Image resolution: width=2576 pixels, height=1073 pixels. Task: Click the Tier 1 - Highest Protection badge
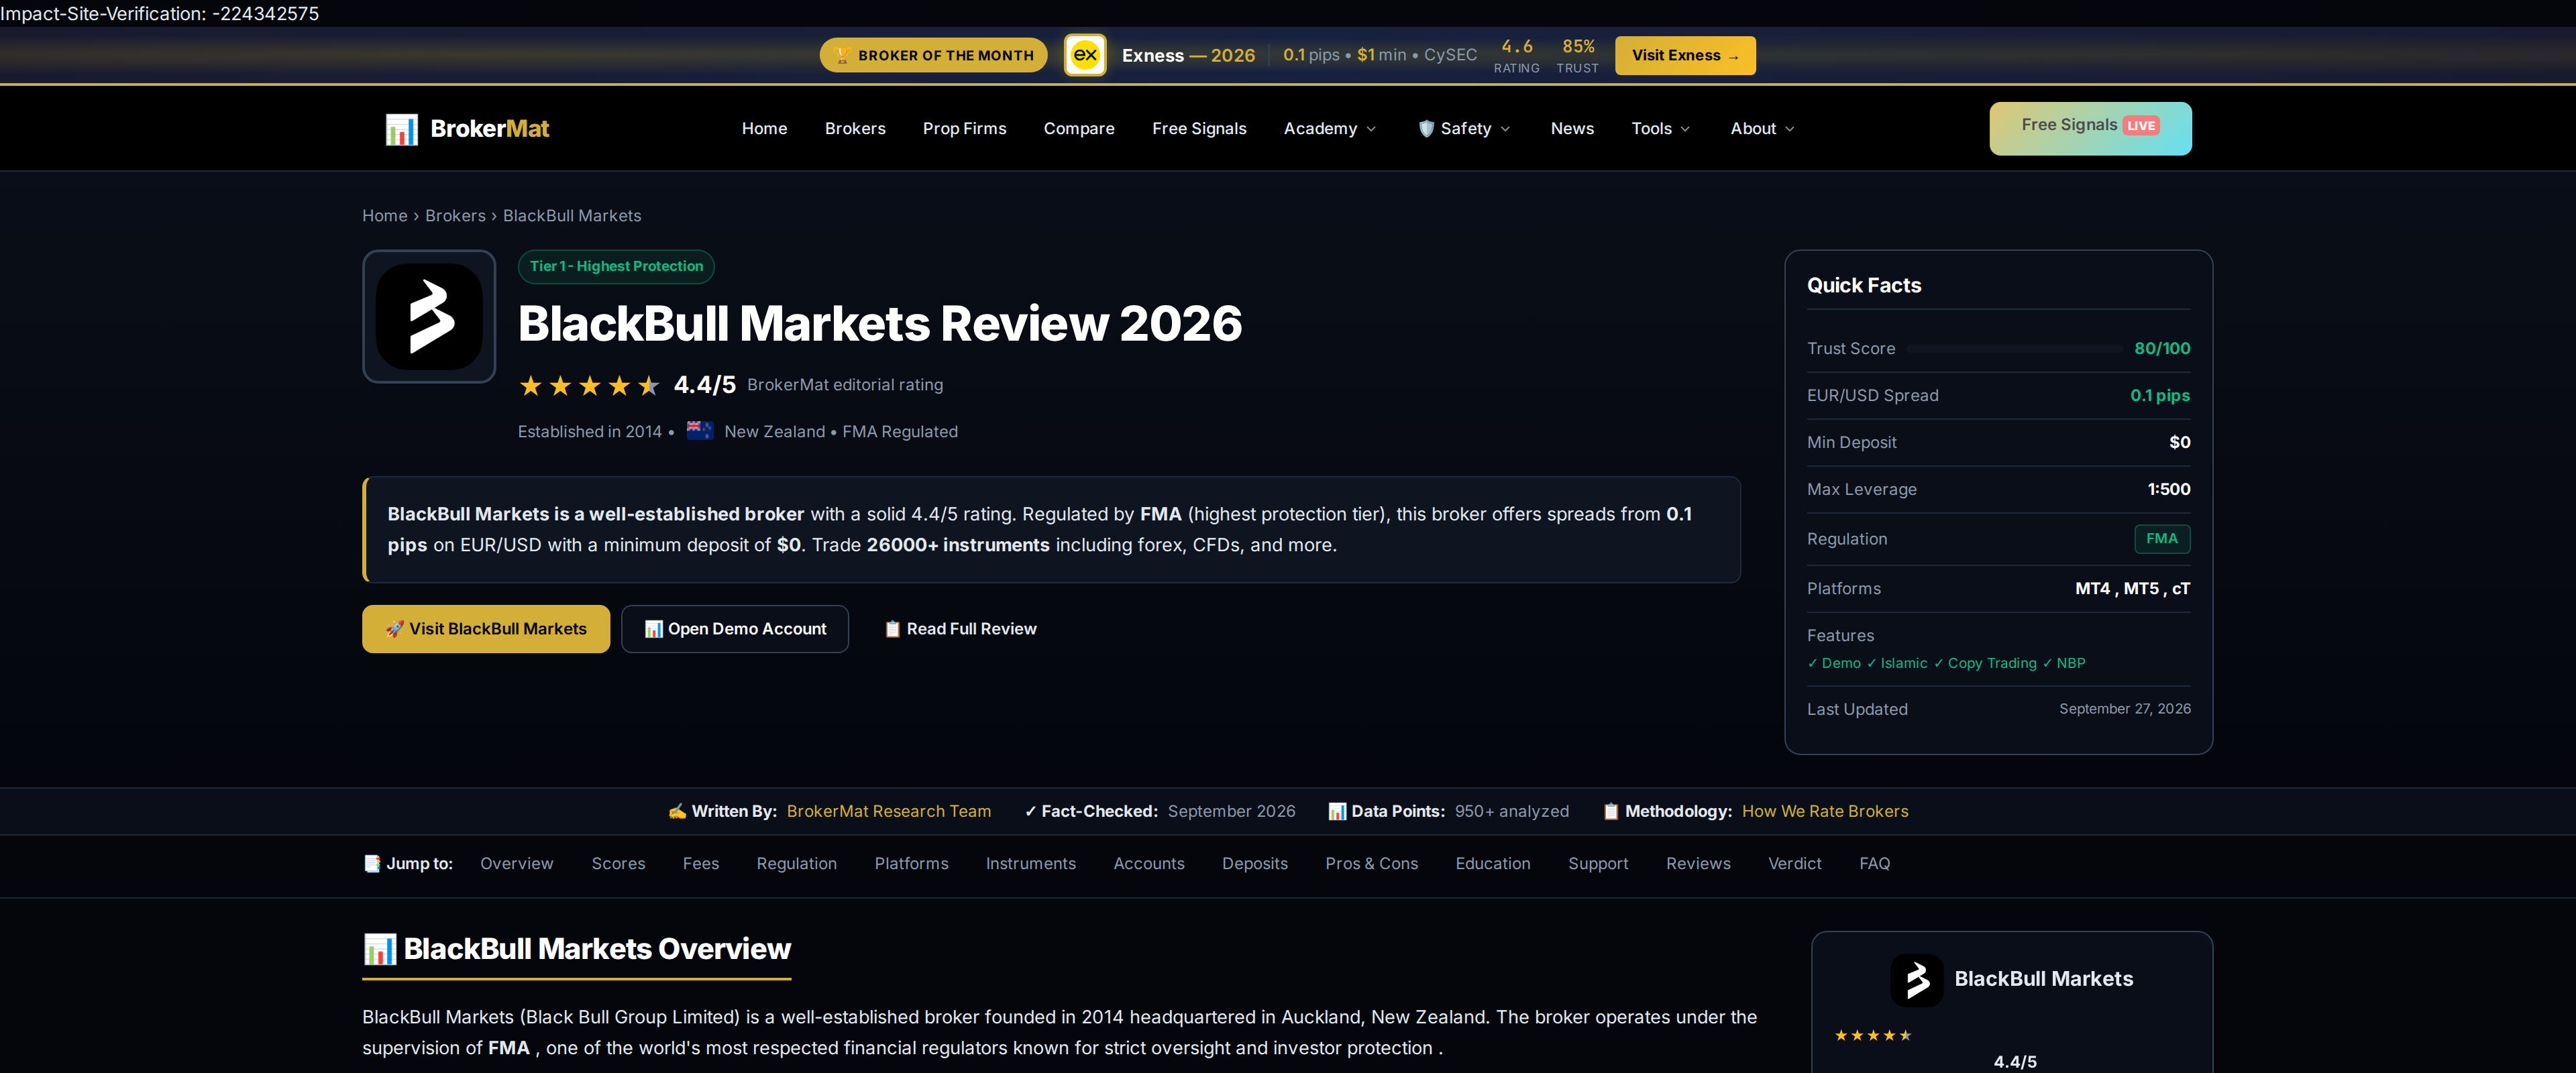point(616,266)
